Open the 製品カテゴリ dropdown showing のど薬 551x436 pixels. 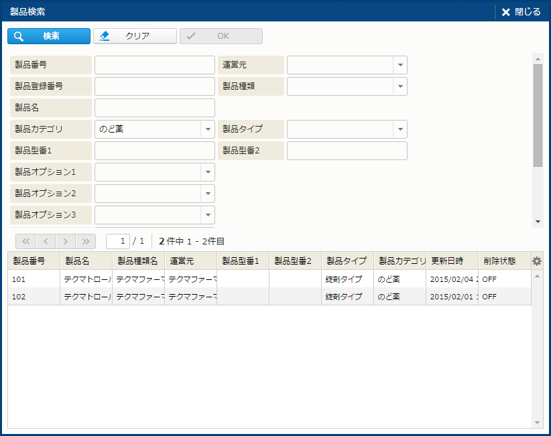(x=207, y=129)
